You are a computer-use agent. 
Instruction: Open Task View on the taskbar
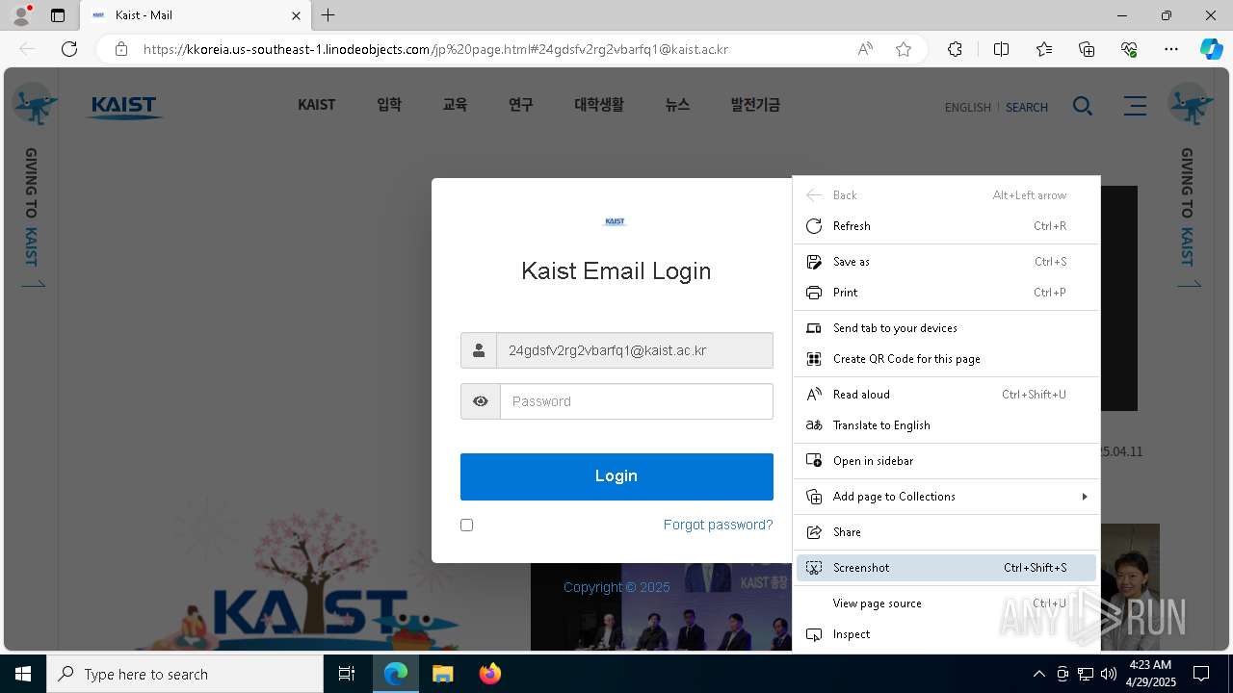point(347,674)
